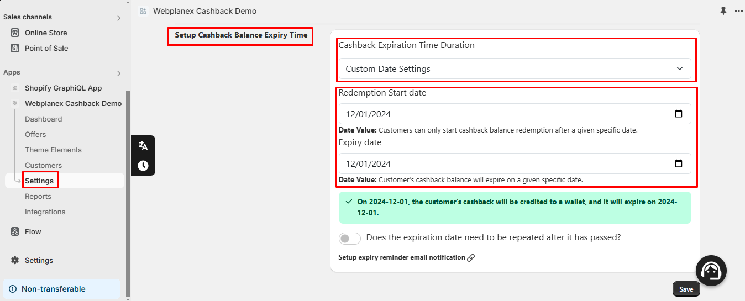Open the Integrations page
This screenshot has width=745, height=301.
45,212
